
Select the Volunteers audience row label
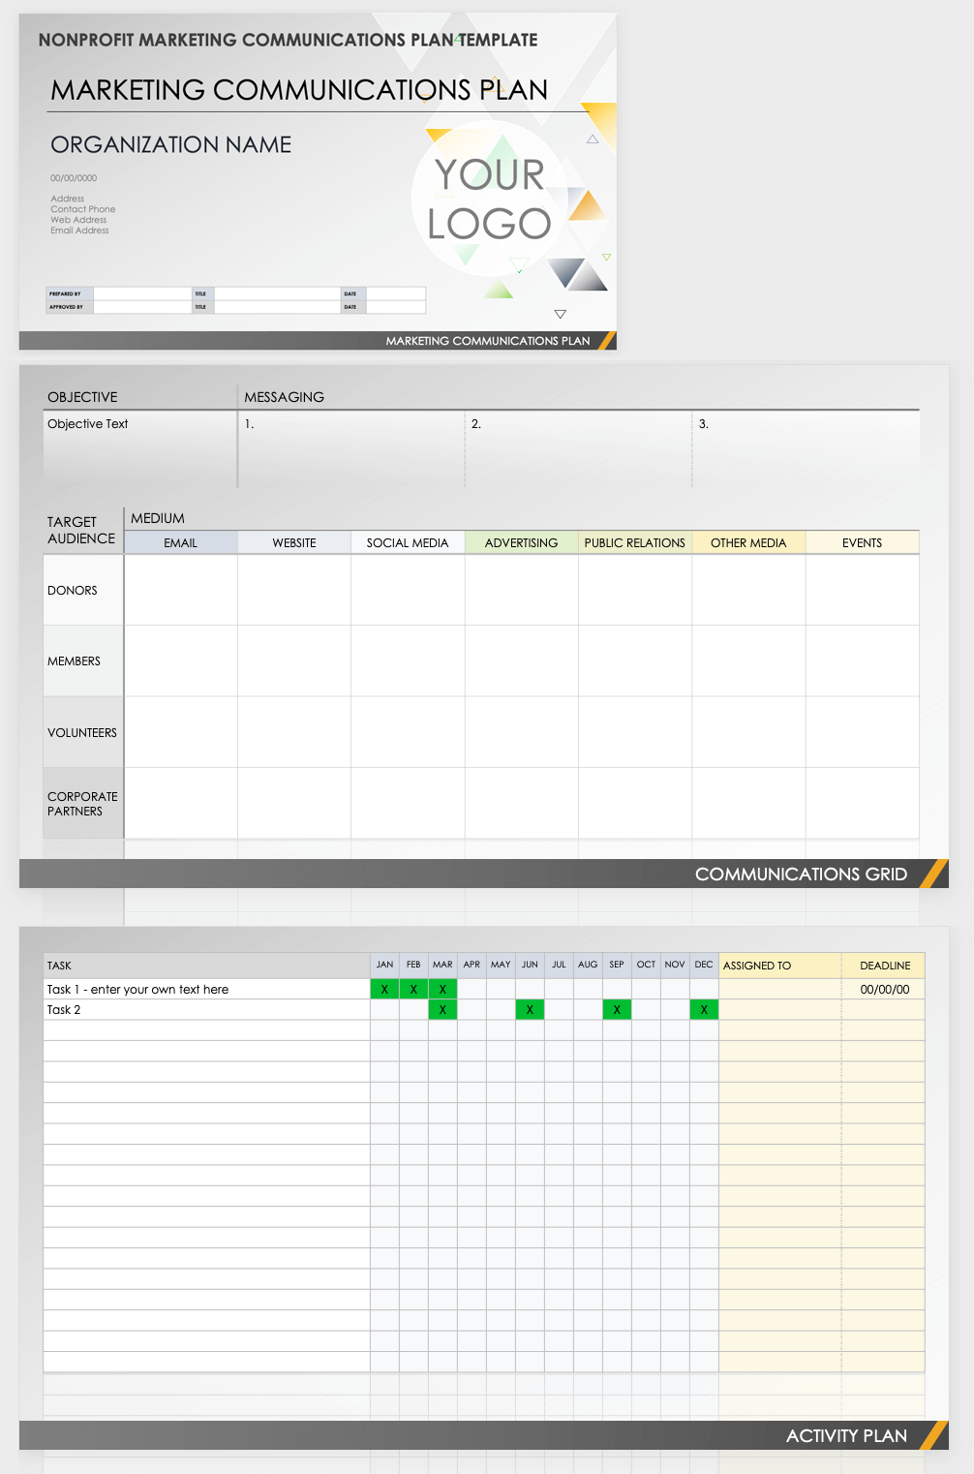click(x=82, y=732)
